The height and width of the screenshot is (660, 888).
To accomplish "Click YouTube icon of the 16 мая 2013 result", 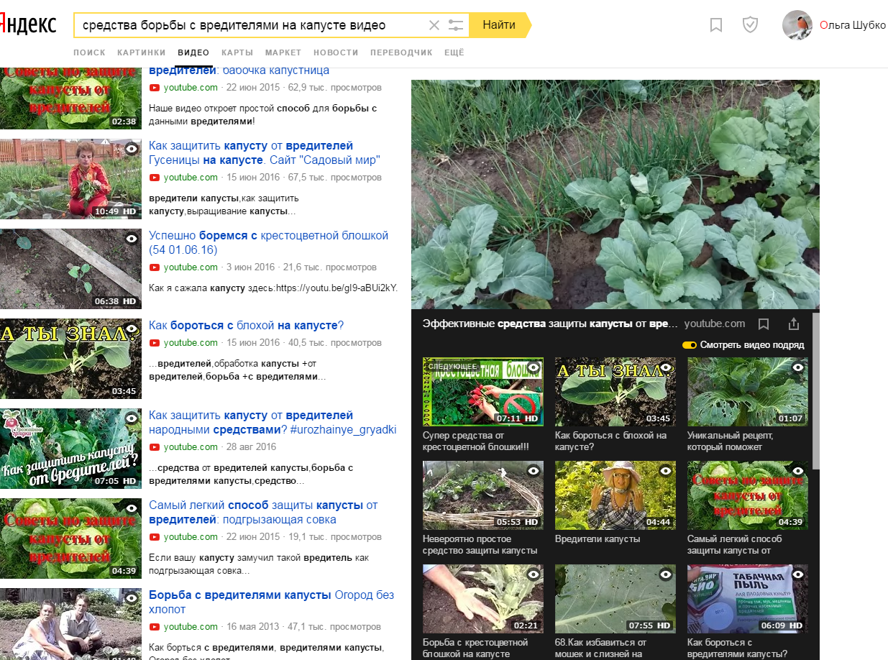I will tap(154, 627).
